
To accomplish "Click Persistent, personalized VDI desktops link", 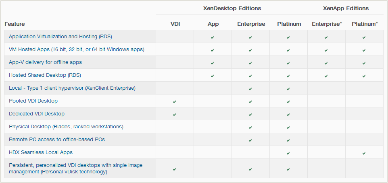I will click(x=75, y=168).
